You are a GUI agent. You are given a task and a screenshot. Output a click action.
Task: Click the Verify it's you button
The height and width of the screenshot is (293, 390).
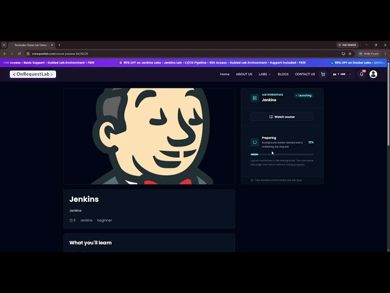tap(369, 54)
